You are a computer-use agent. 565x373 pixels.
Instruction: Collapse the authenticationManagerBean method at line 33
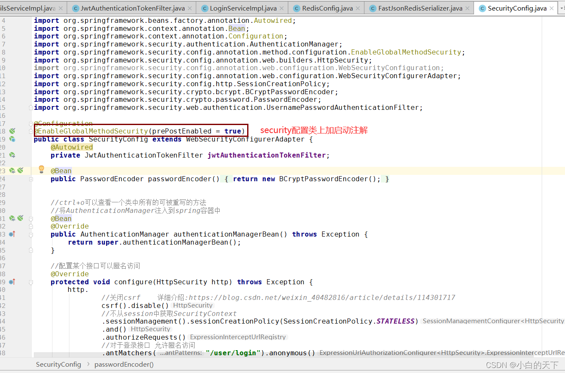(31, 234)
